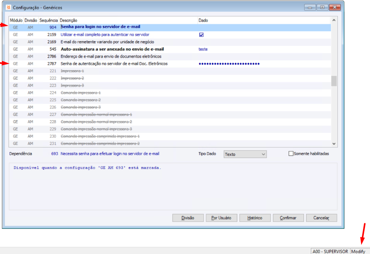Select the 'Comando impressora 1' row
Screen dimensions: 370x254
[x=170, y=93]
